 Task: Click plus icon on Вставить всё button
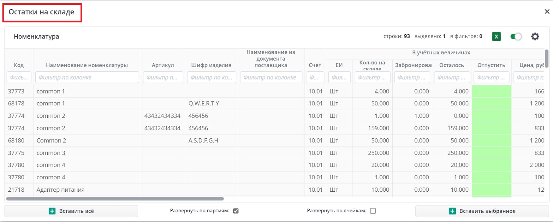tap(52, 211)
